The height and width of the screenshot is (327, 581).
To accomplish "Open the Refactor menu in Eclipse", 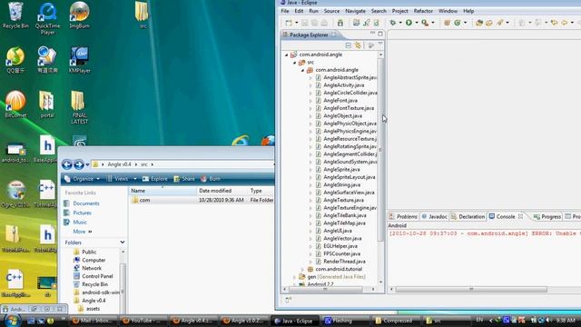I will coord(423,11).
